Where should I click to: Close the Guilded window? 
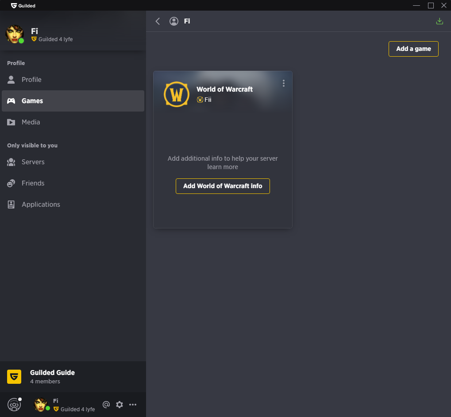coord(444,5)
